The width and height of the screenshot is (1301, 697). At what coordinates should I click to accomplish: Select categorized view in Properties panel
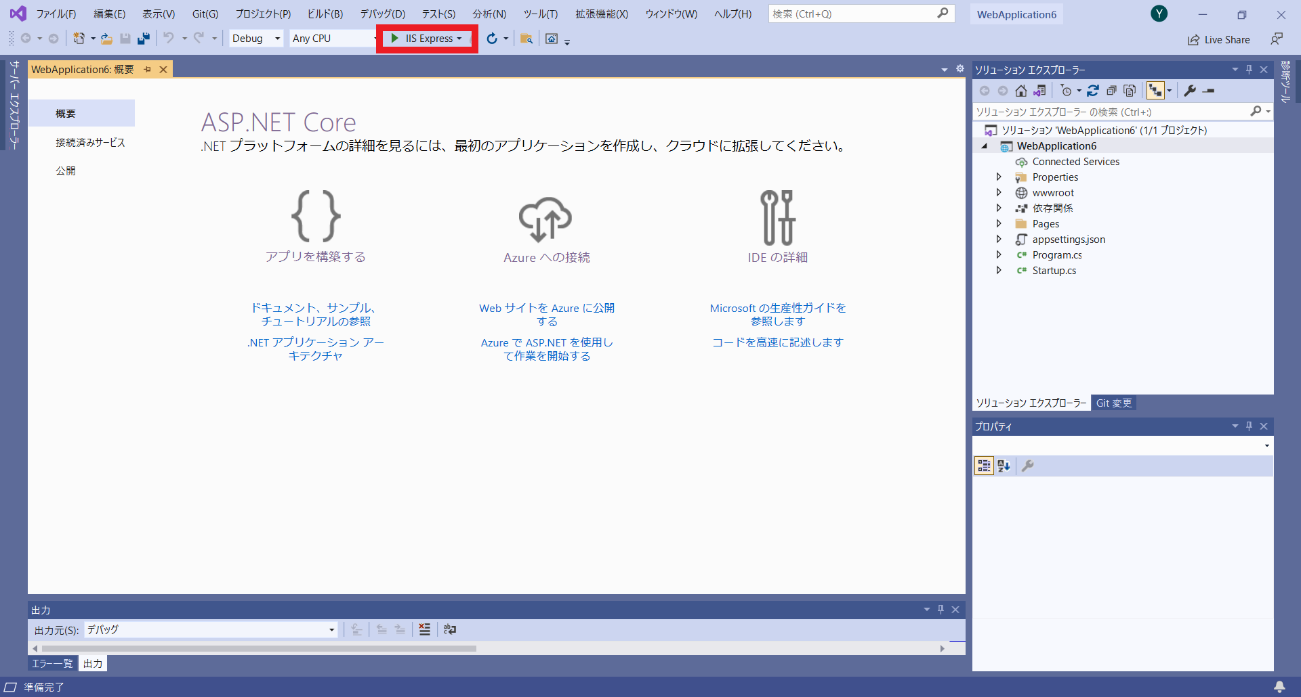pos(984,466)
